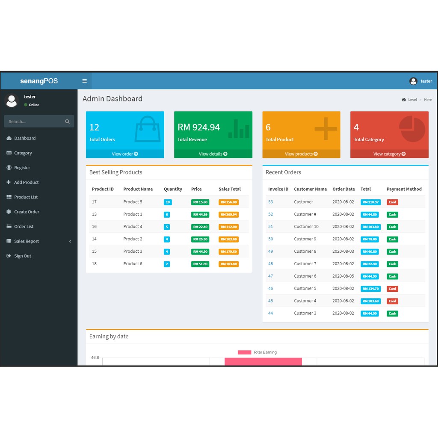Toggle the Total Earning chart legend swatch
The width and height of the screenshot is (438, 438).
pos(244,352)
